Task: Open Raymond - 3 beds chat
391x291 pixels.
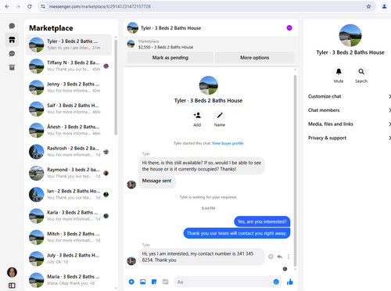Action: tap(69, 173)
